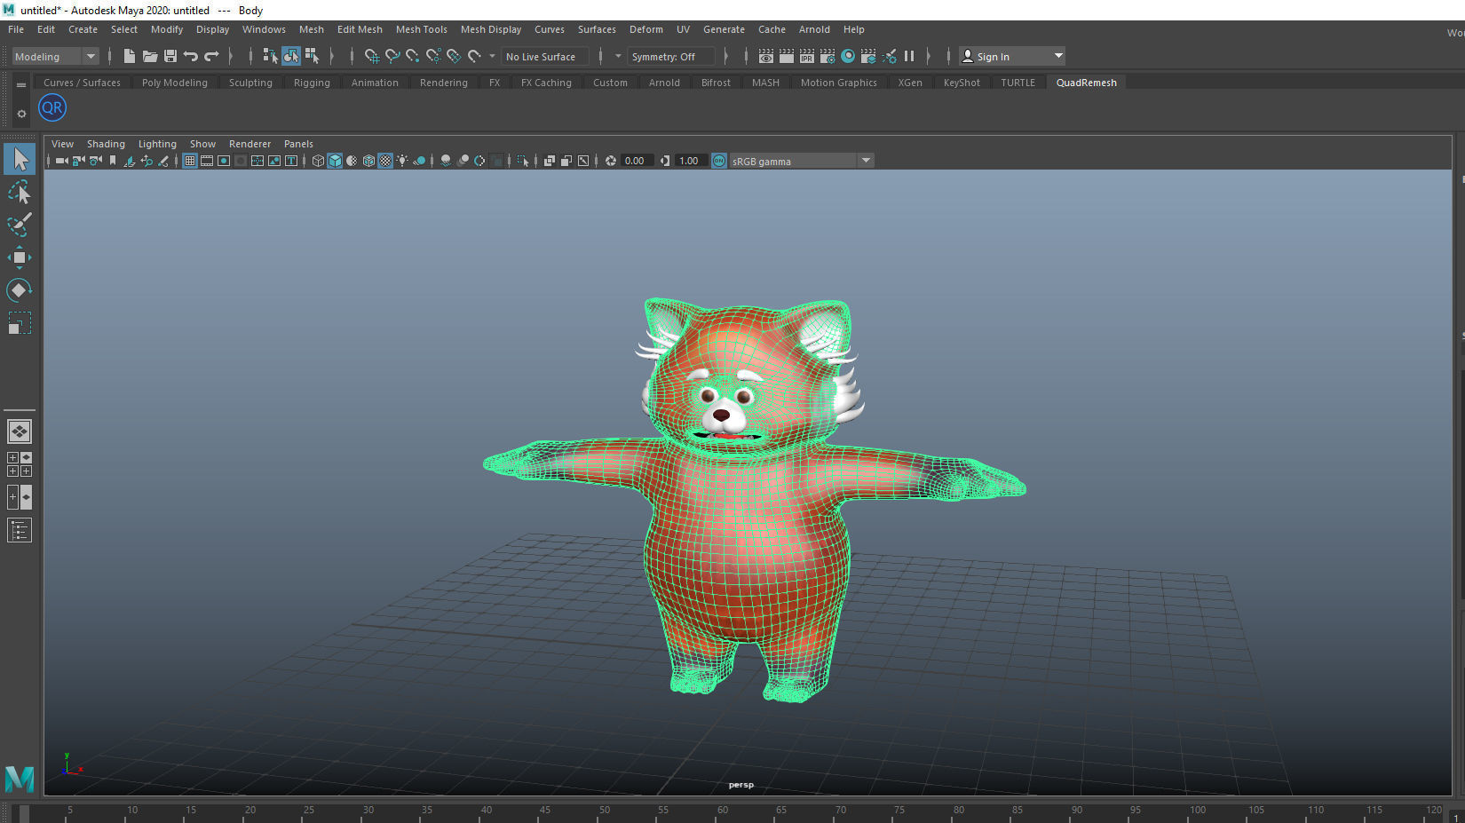Open the Render View window icon
Image resolution: width=1465 pixels, height=823 pixels.
click(x=766, y=56)
